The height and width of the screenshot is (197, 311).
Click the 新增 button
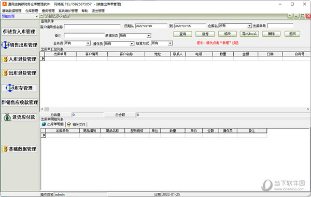205,34
